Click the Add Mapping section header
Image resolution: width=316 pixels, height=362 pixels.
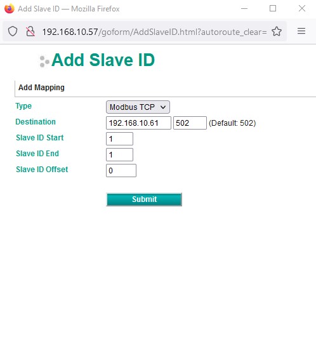(x=41, y=88)
